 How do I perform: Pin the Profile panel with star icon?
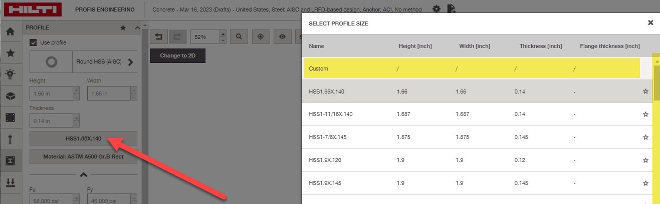[x=123, y=28]
